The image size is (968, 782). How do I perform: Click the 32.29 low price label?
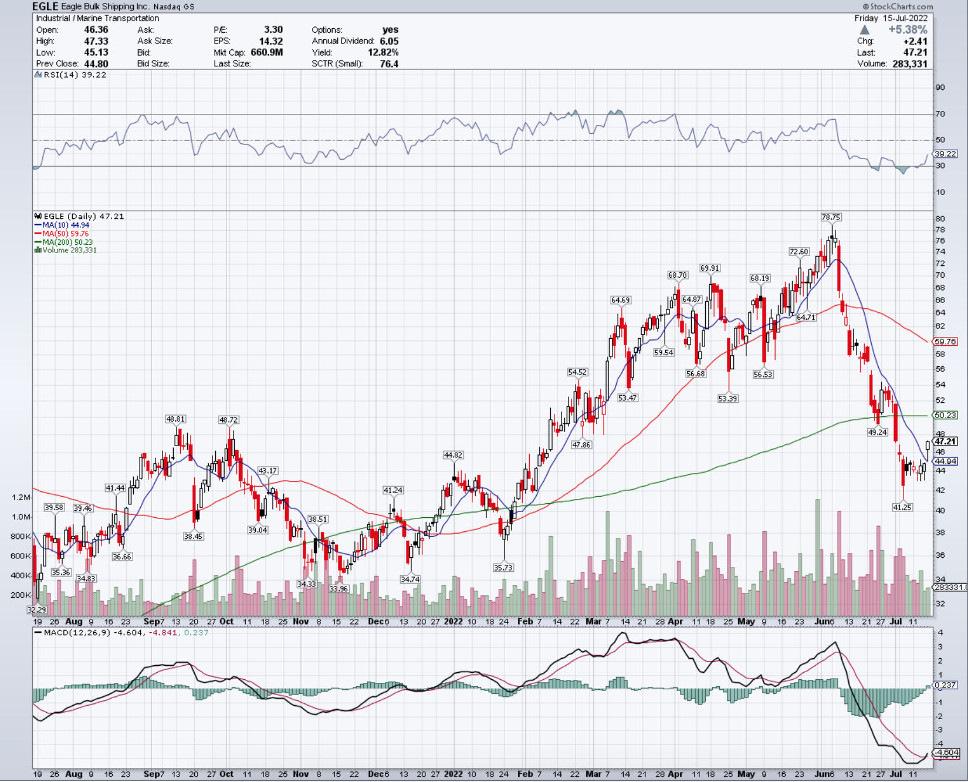36,610
